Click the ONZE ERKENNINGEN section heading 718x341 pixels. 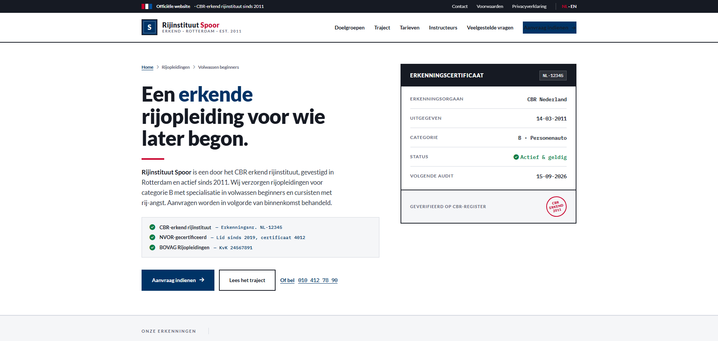pos(169,331)
